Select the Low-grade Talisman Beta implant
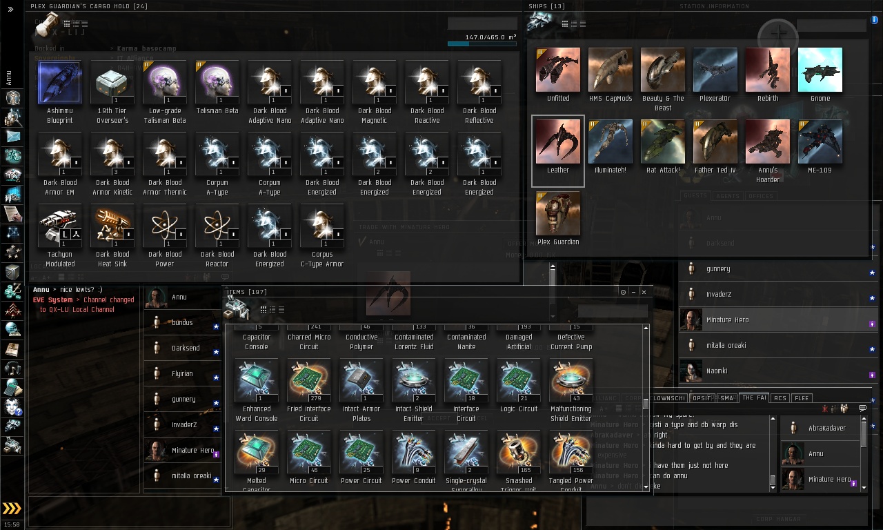 [165, 83]
